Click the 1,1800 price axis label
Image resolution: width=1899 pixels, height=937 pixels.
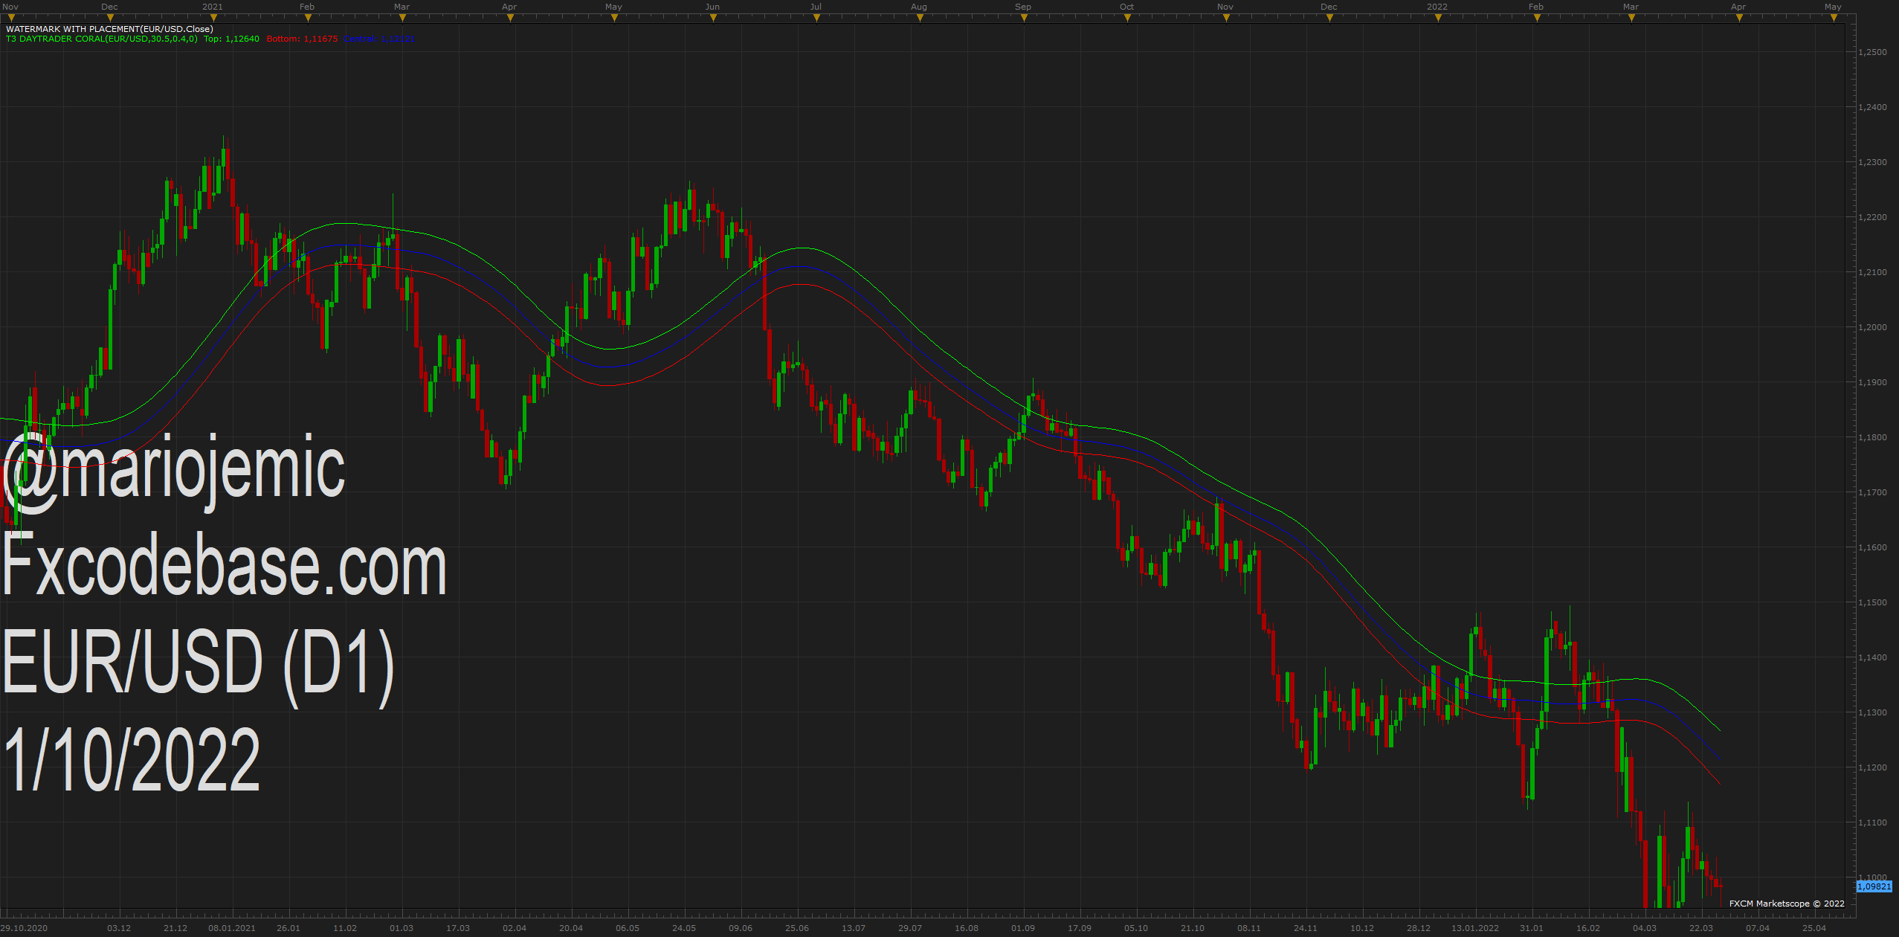coord(1872,437)
